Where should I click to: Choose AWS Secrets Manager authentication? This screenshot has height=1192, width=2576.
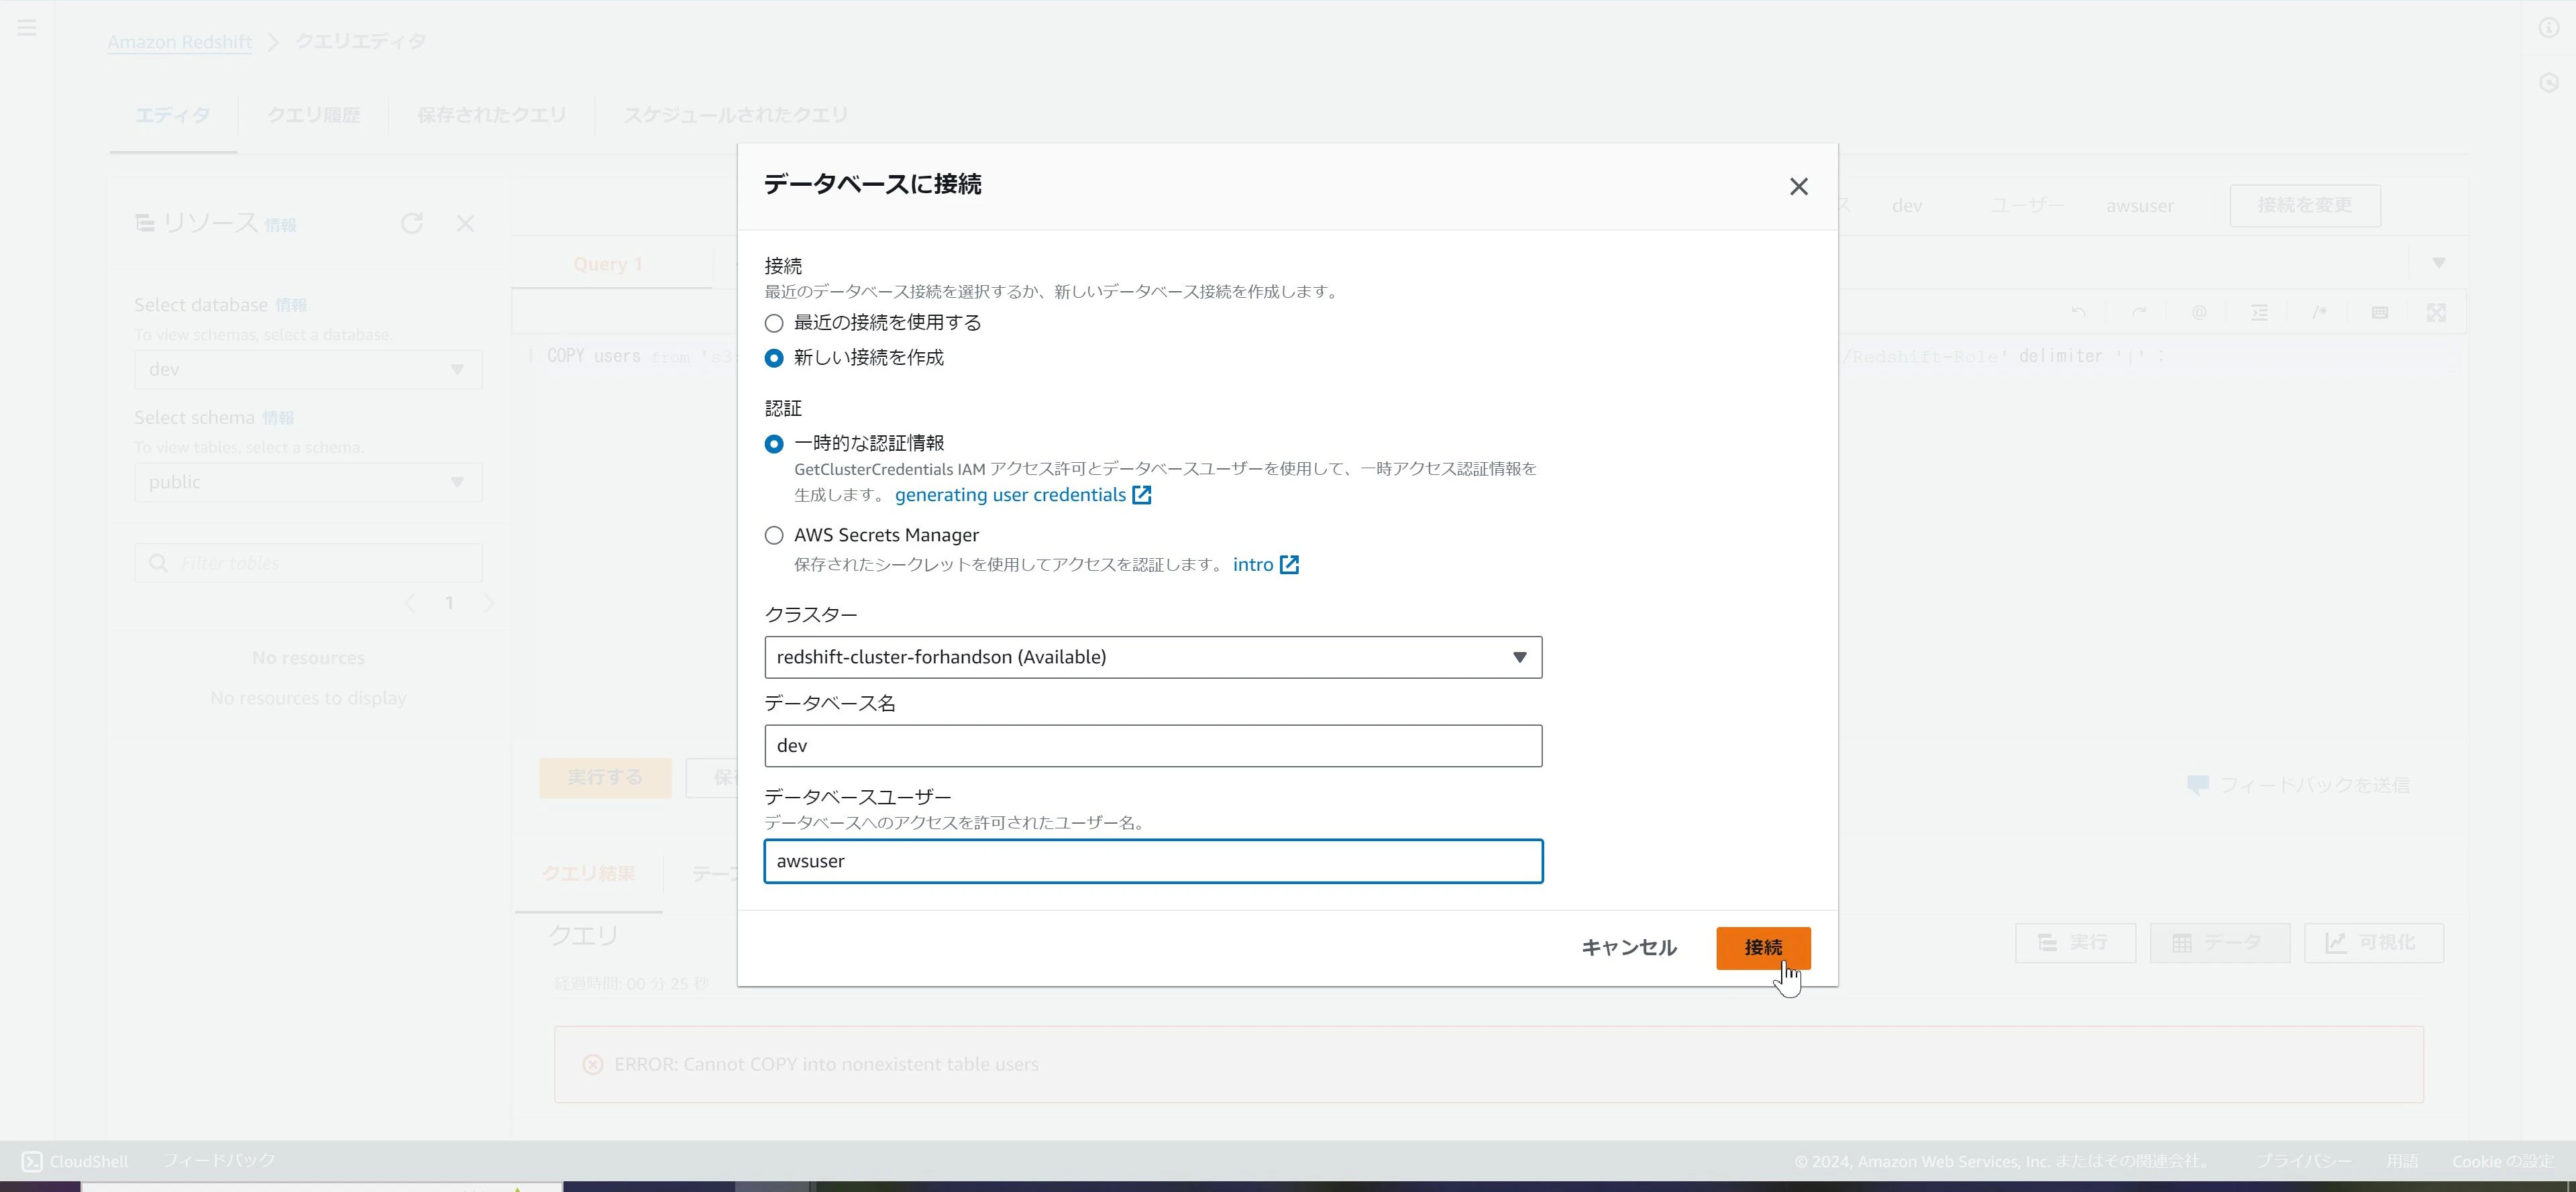(x=774, y=535)
